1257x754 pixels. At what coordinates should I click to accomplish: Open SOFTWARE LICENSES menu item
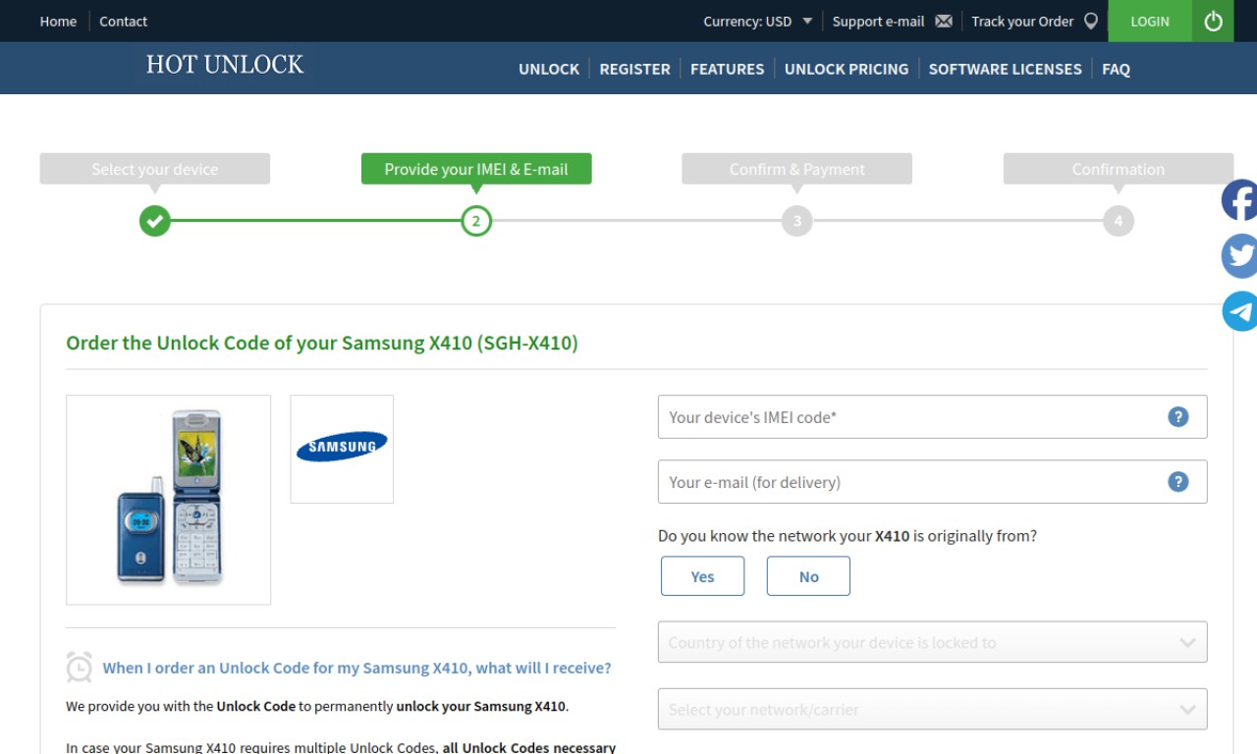[1005, 69]
